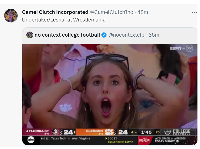The width and height of the screenshot is (200, 149).
Task: Click the Undertaker/Lesnar at Wrestlemania tweet text
Action: coord(64,20)
